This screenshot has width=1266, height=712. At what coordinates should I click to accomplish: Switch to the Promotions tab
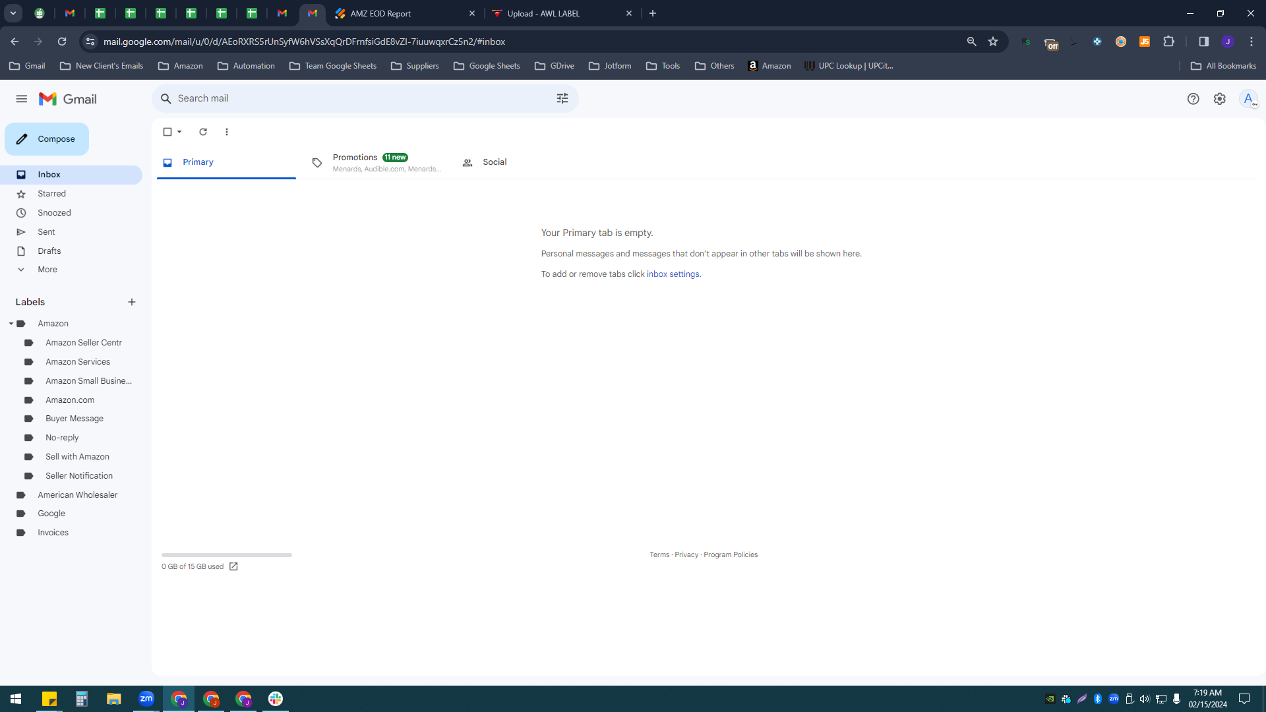coord(377,163)
